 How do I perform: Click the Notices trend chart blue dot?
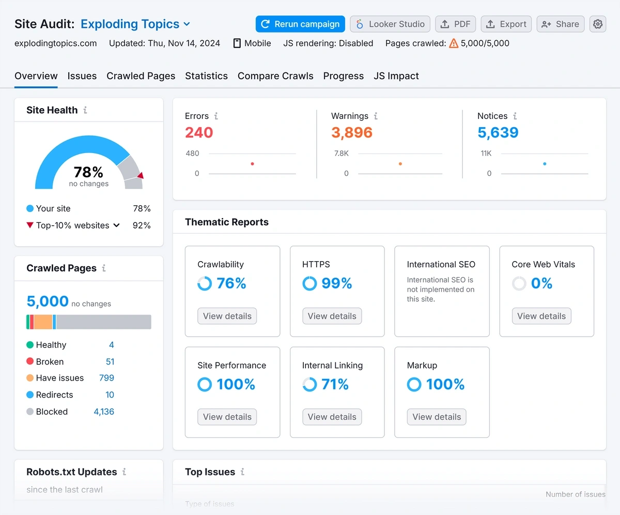click(x=545, y=164)
